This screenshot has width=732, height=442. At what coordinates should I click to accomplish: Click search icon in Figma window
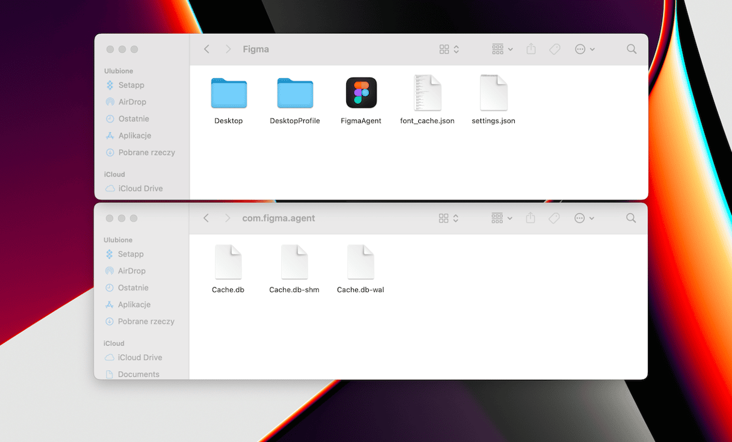(x=631, y=49)
